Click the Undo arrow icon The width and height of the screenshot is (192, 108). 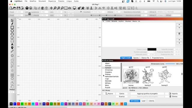pos(27,8)
